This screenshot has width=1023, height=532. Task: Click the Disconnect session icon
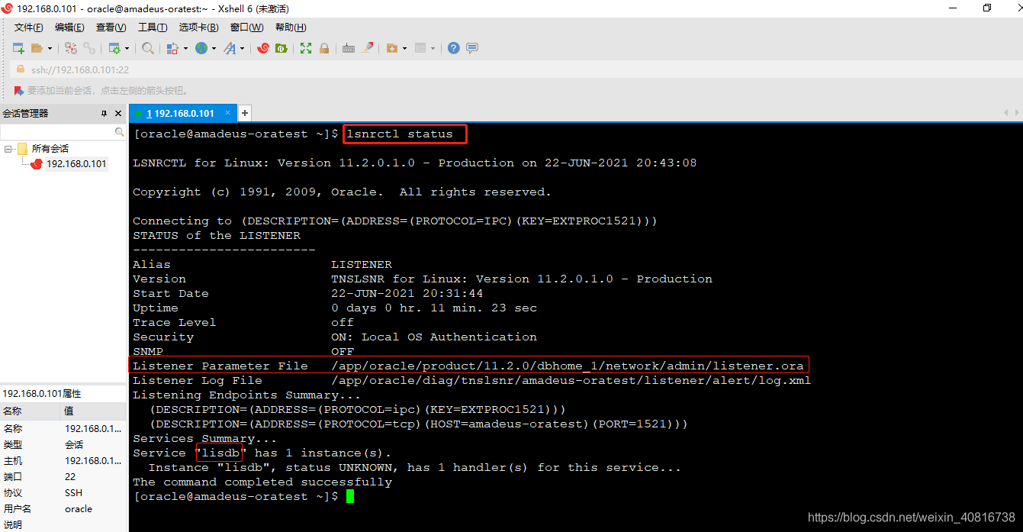(71, 48)
